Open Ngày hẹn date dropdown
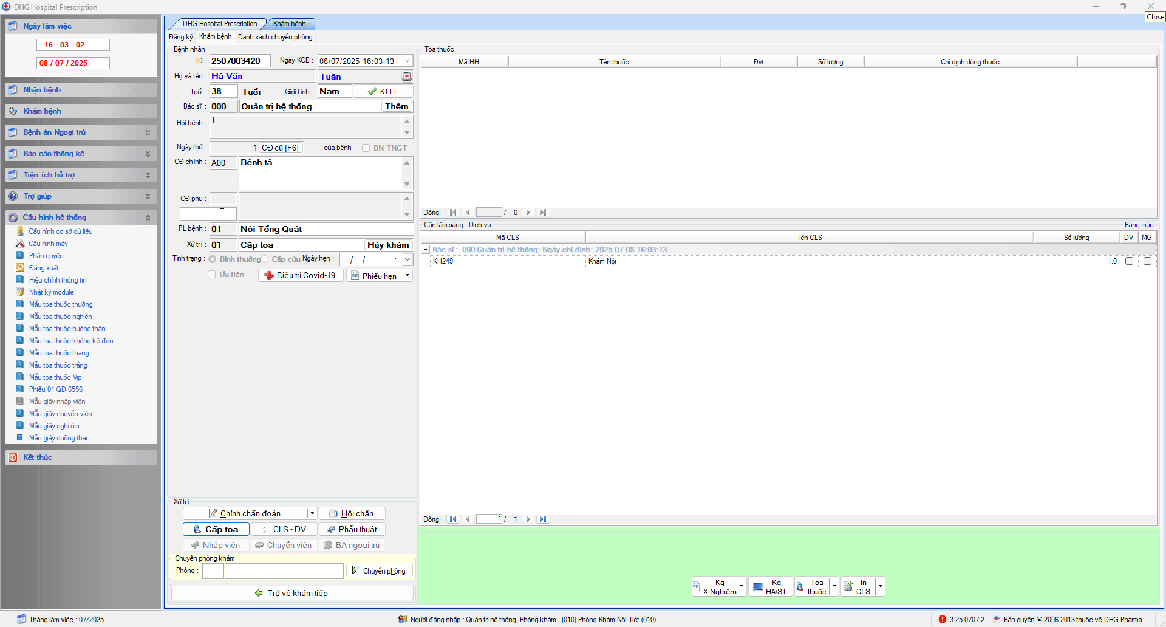Image resolution: width=1166 pixels, height=627 pixels. pos(407,260)
